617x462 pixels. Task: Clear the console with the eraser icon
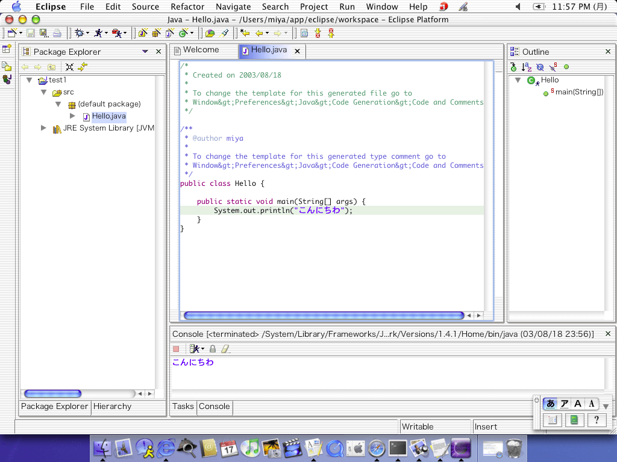point(225,349)
